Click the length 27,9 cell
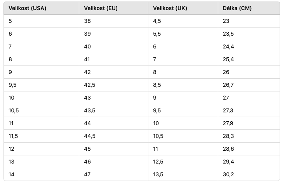 click(249, 123)
